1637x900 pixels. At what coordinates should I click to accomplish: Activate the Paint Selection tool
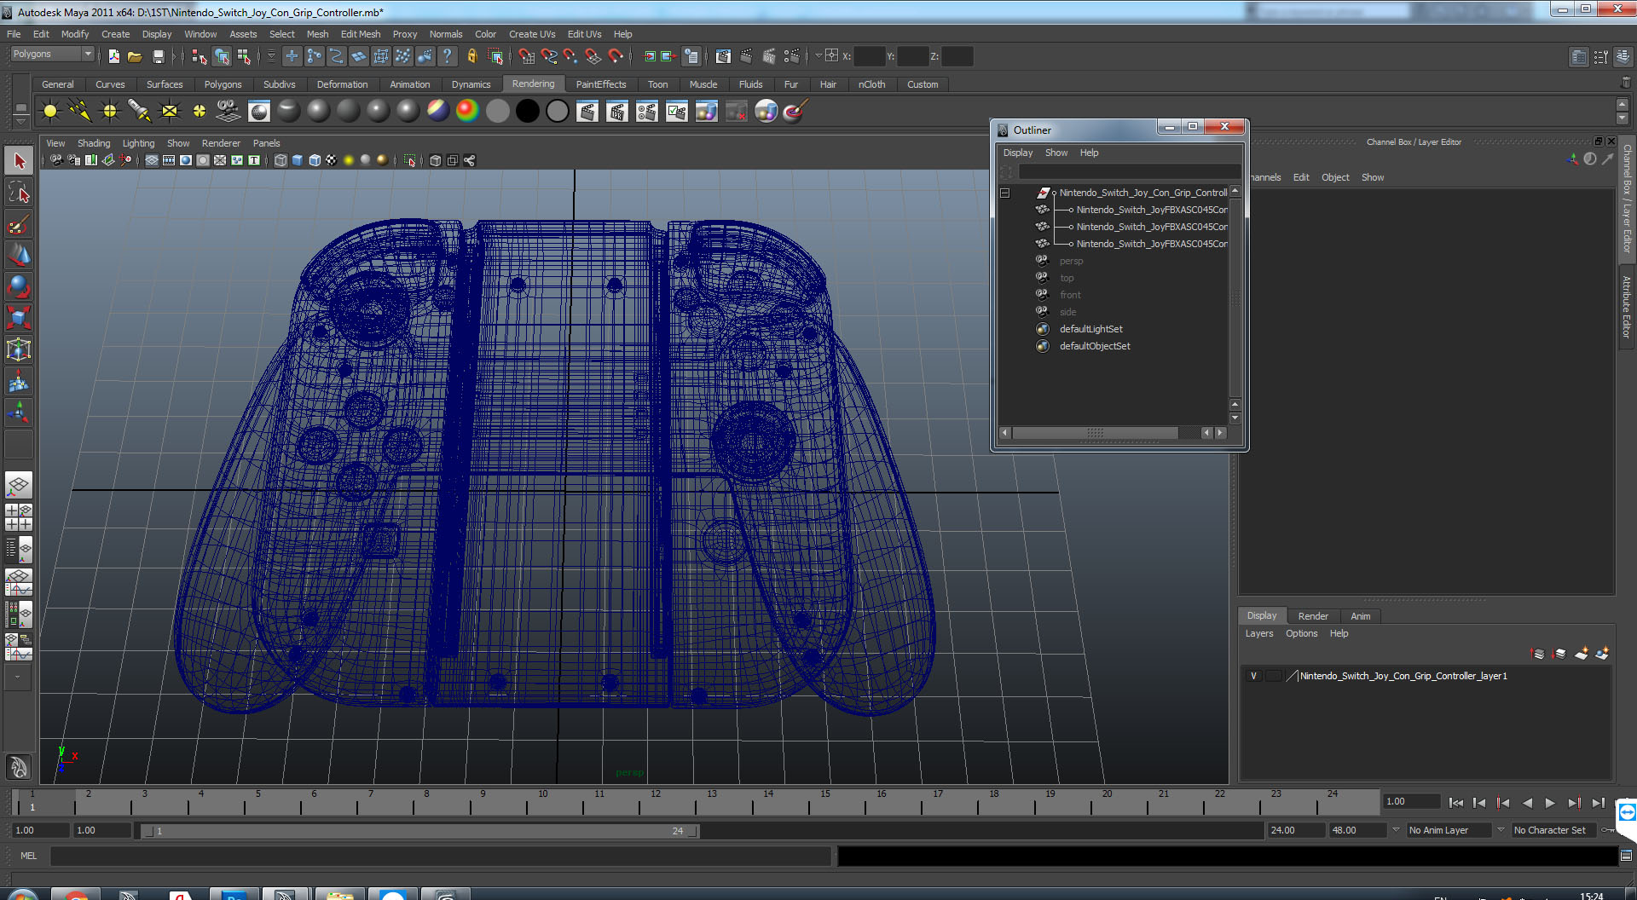[19, 225]
